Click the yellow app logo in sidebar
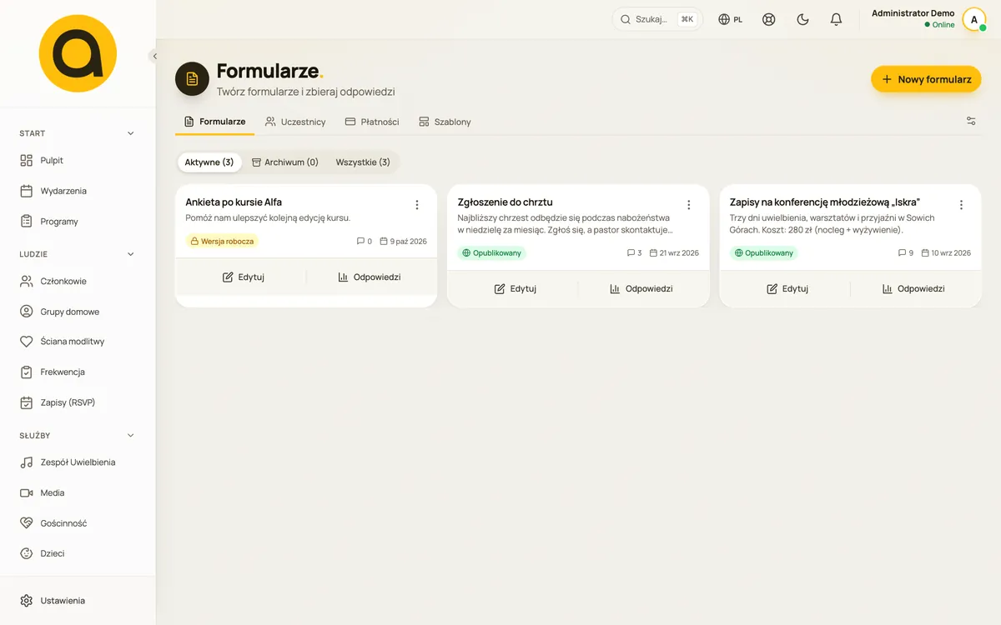 [x=78, y=53]
